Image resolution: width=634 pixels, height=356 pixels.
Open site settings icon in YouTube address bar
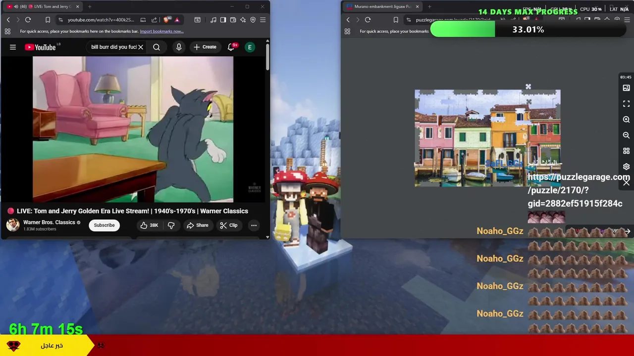(x=60, y=20)
